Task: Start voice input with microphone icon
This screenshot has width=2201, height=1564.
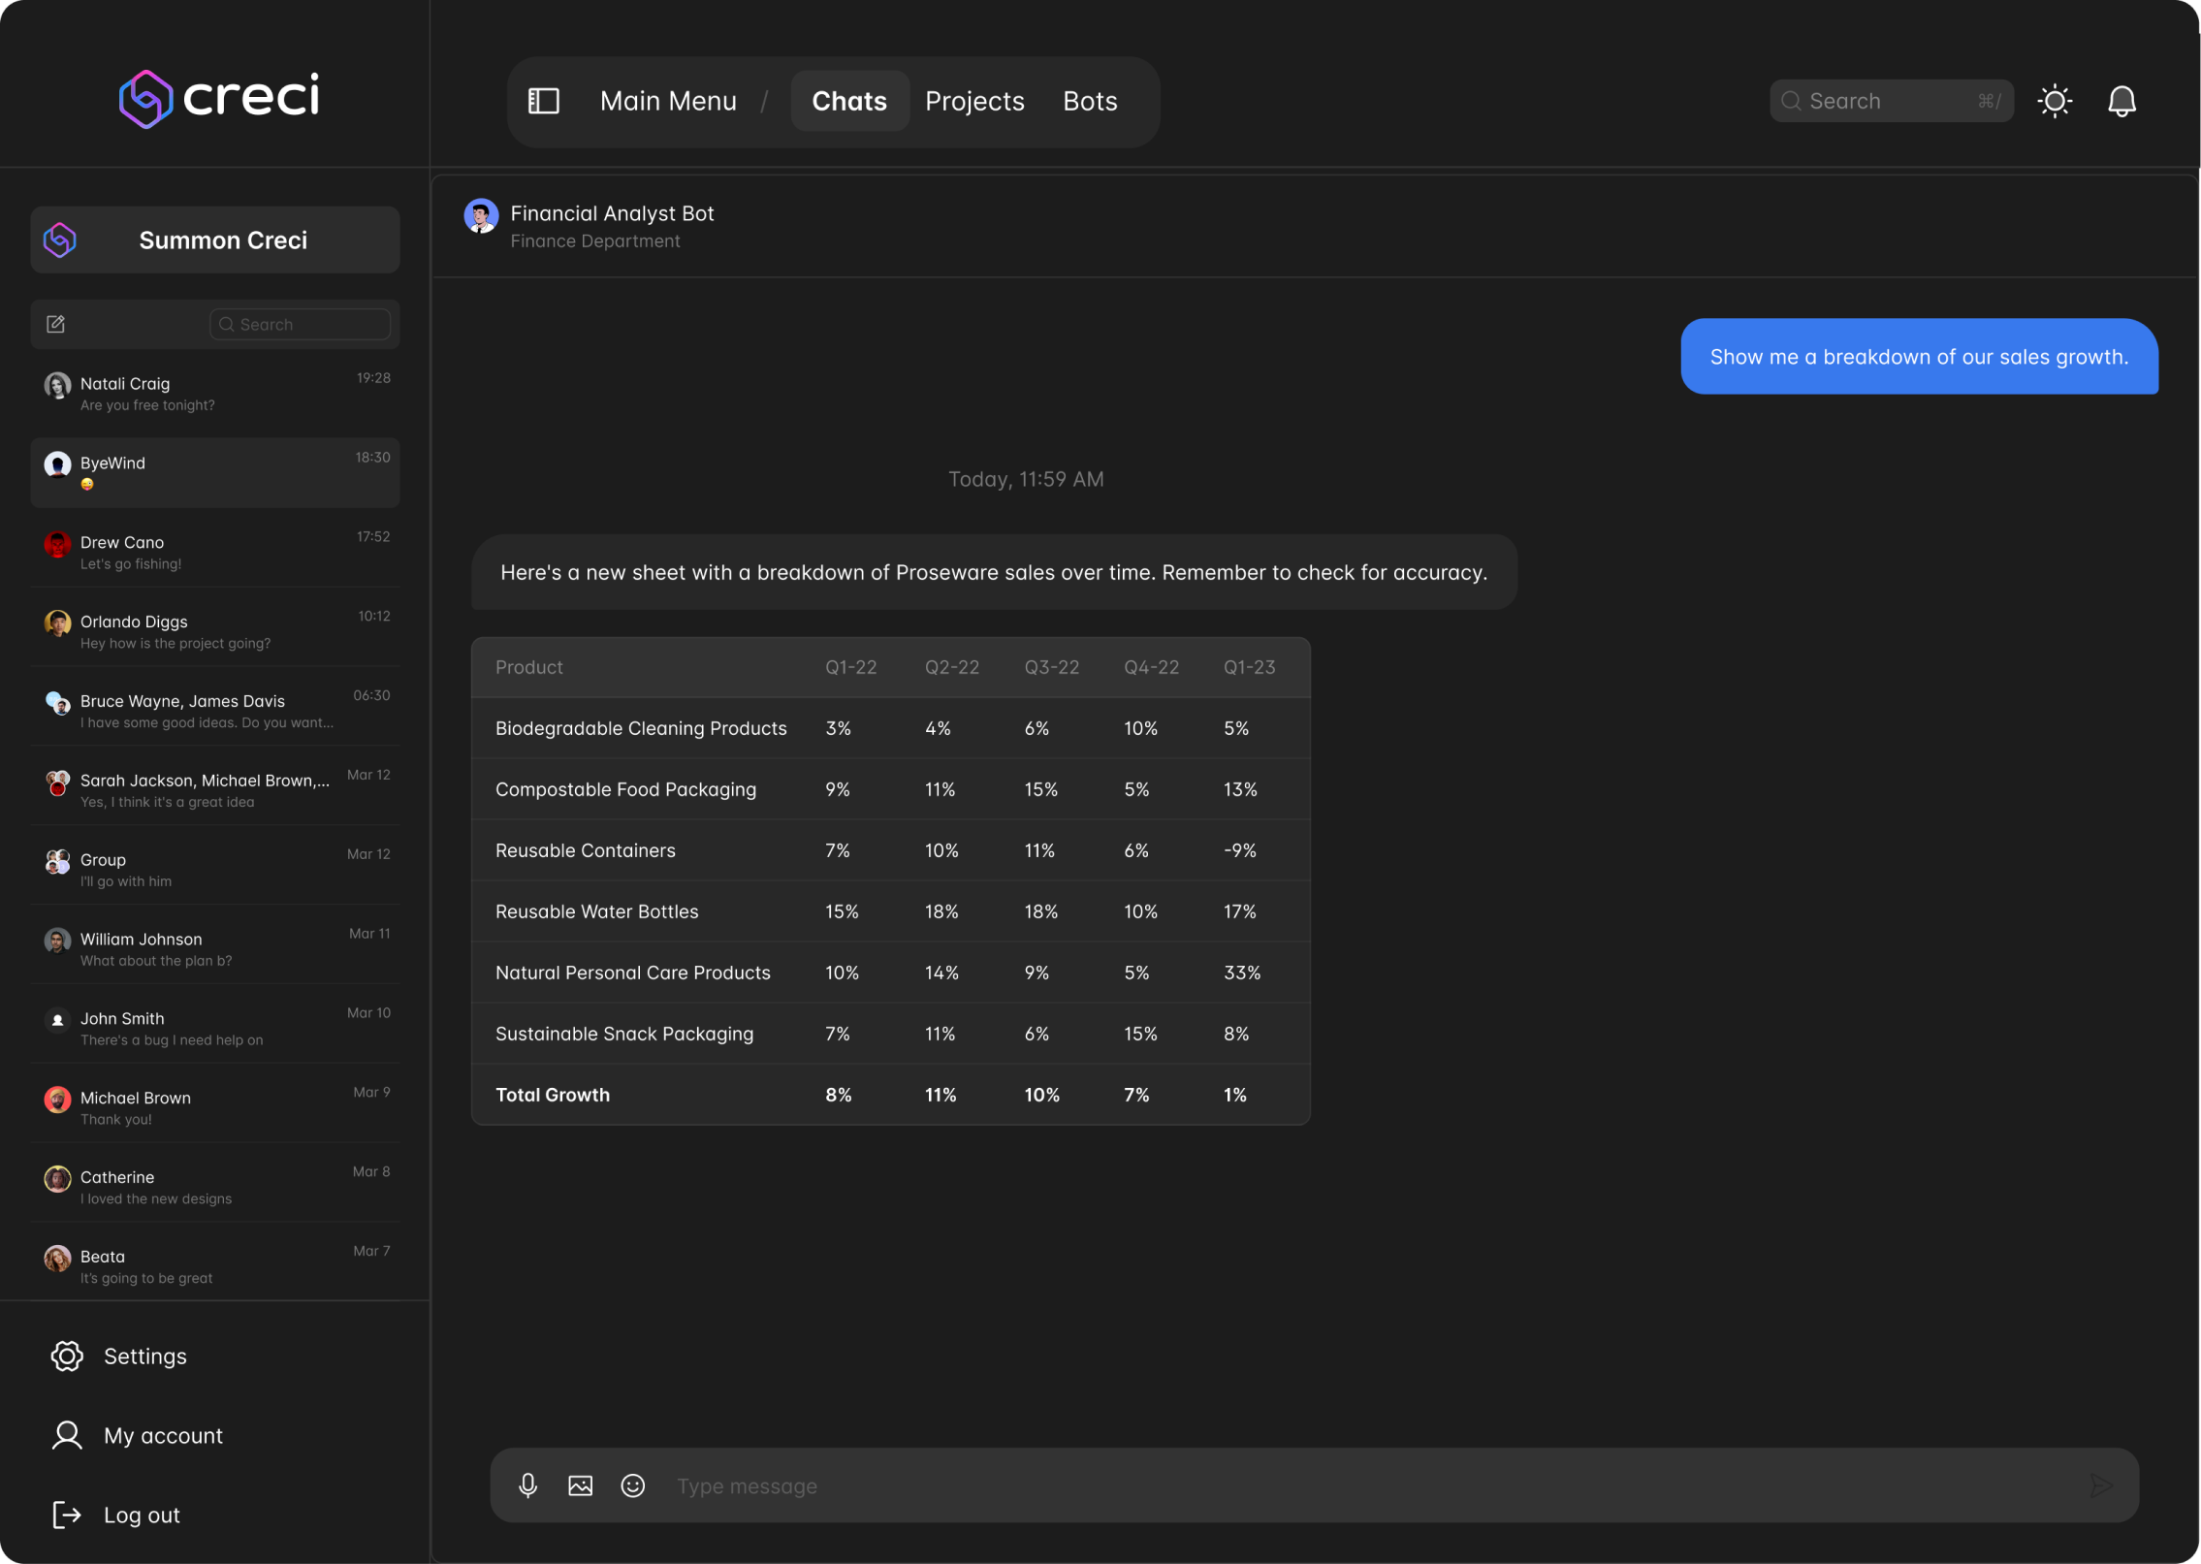Action: point(527,1485)
